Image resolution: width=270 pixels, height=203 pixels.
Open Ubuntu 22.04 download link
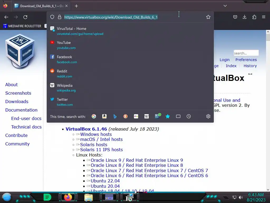point(105,181)
